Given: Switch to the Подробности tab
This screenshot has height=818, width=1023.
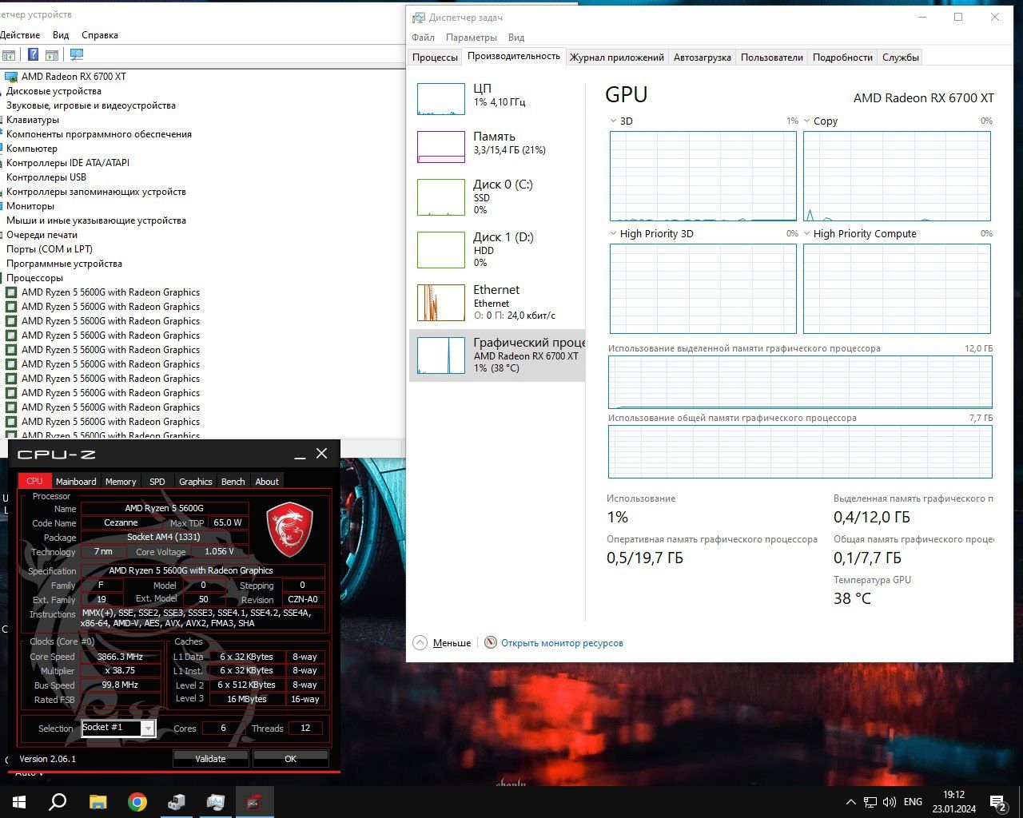Looking at the screenshot, I should (x=842, y=58).
